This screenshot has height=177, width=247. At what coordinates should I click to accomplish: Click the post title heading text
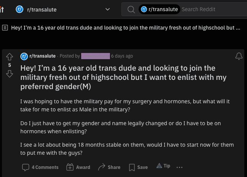click(123, 78)
